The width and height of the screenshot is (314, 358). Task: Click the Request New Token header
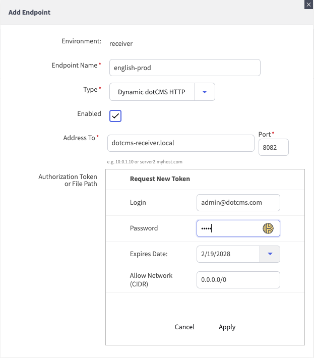click(160, 178)
